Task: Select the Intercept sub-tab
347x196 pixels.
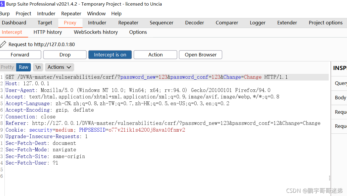Action: click(12, 32)
